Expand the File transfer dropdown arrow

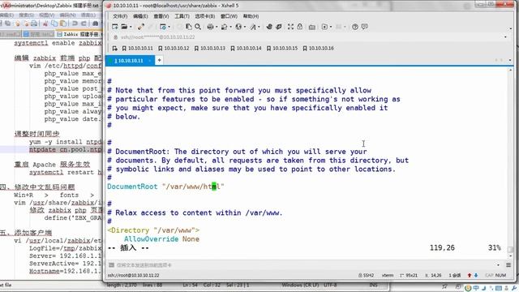click(230, 27)
